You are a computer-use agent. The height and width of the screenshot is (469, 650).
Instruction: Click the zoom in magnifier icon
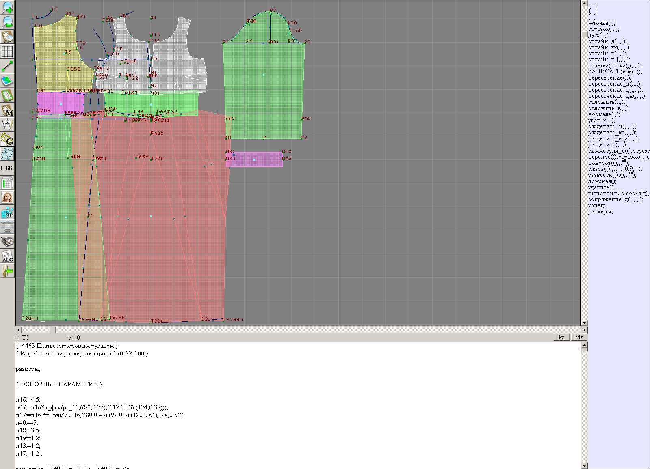point(7,7)
